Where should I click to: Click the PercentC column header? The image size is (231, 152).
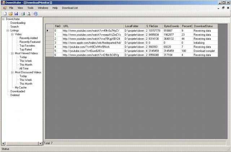coord(187,26)
